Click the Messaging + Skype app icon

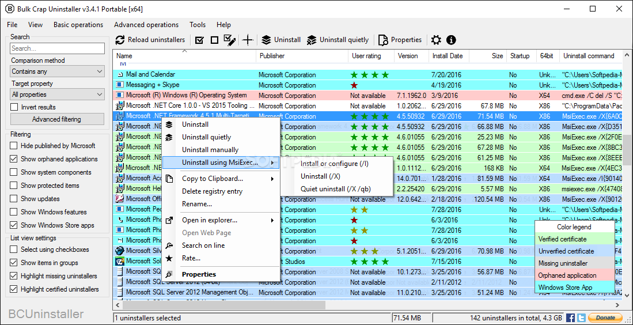[x=120, y=85]
